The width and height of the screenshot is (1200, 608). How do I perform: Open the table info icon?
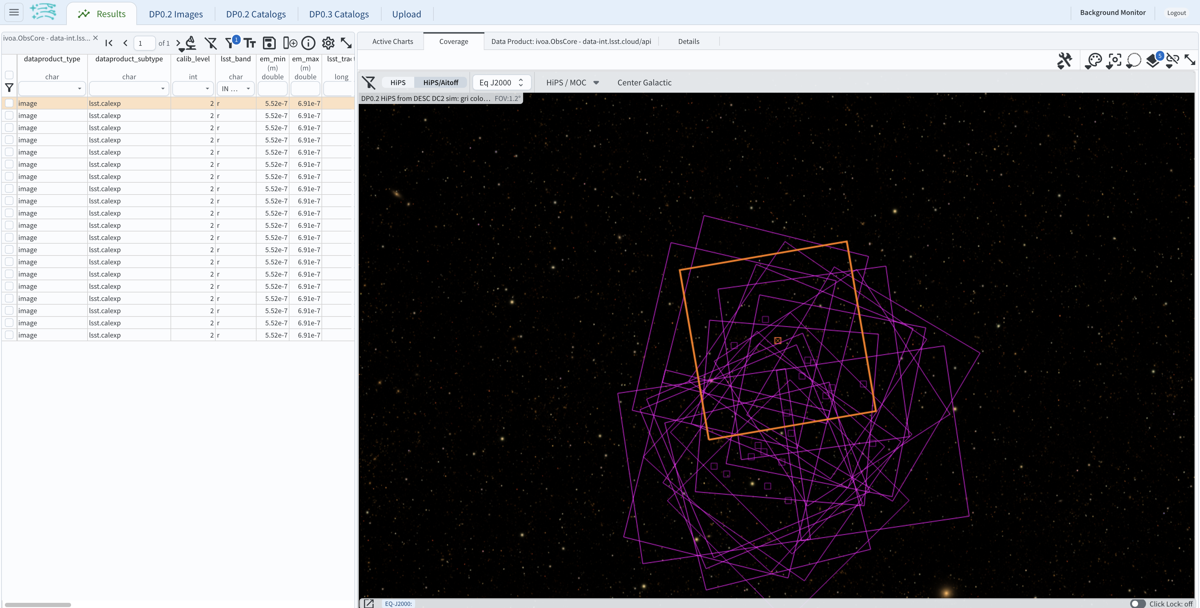[308, 43]
